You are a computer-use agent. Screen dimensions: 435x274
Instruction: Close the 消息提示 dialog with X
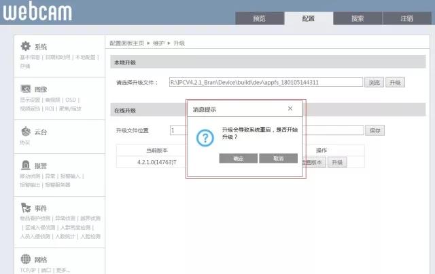point(290,109)
